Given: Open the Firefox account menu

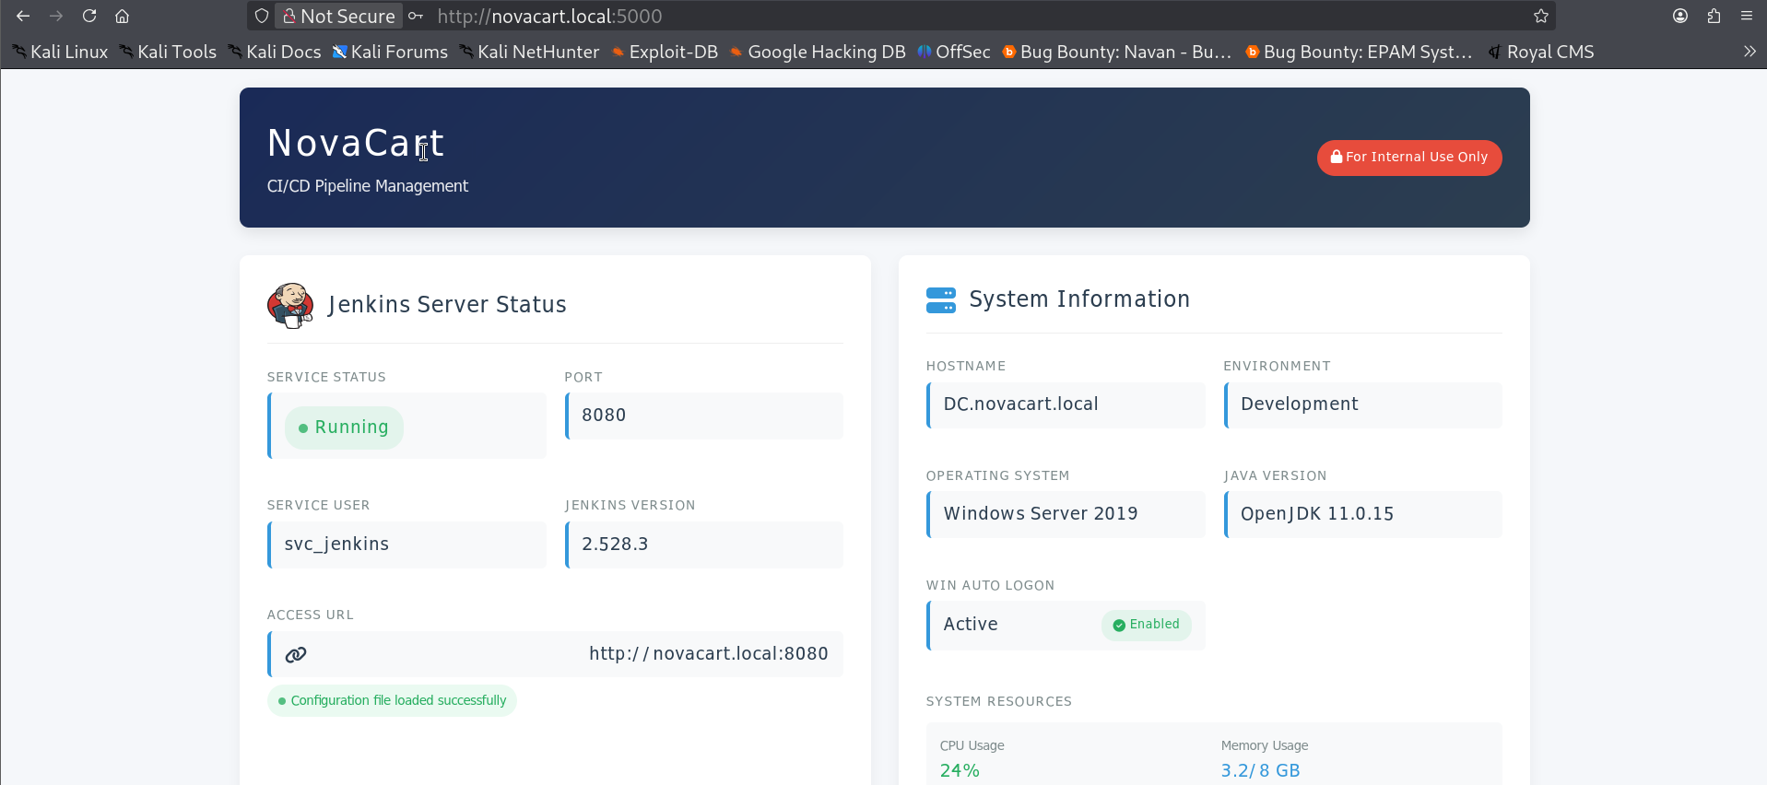Looking at the screenshot, I should [x=1680, y=16].
